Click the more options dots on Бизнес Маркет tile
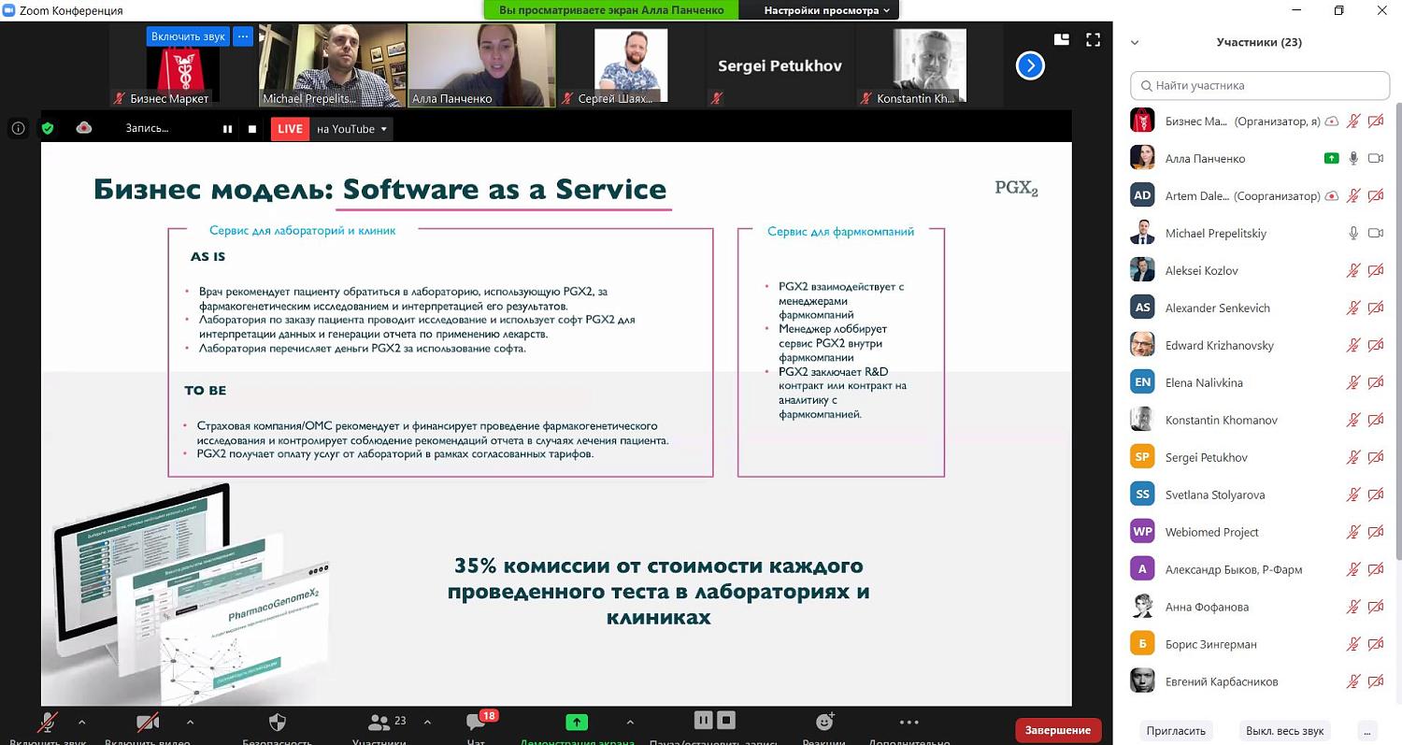Image resolution: width=1402 pixels, height=745 pixels. (243, 36)
